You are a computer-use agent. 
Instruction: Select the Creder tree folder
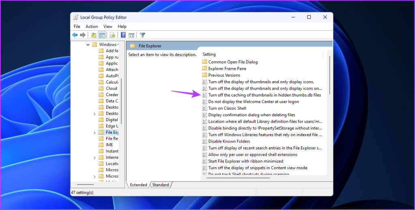(x=108, y=95)
